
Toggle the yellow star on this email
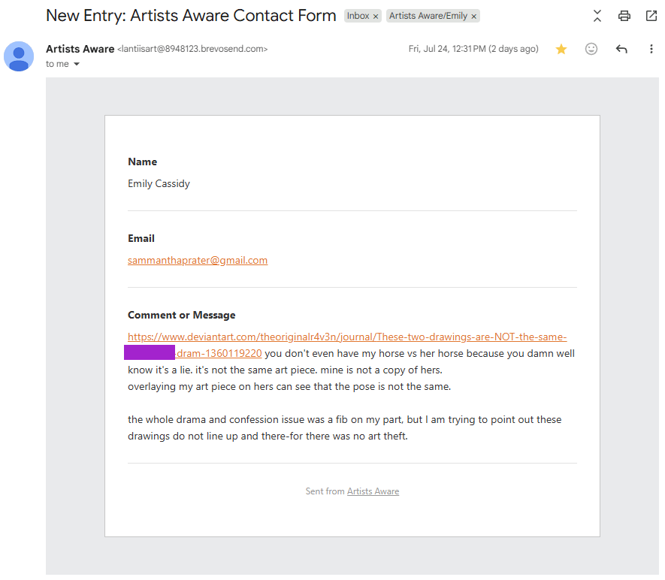click(x=561, y=49)
